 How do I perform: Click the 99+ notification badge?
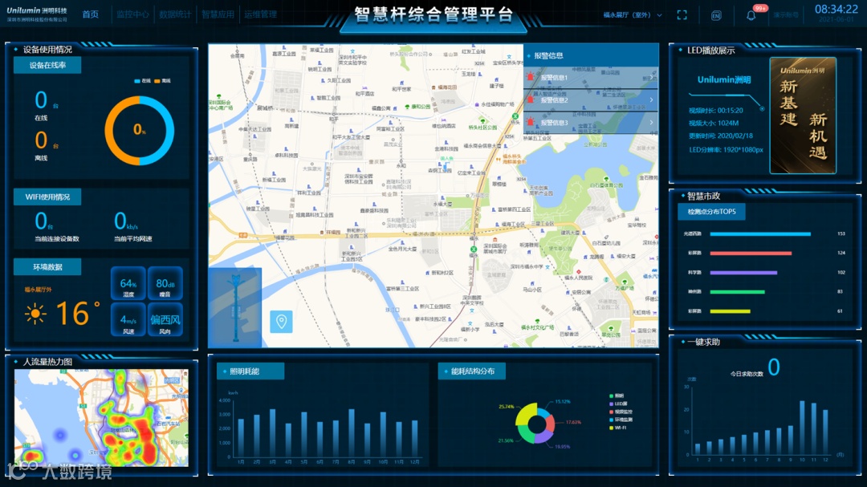point(761,8)
